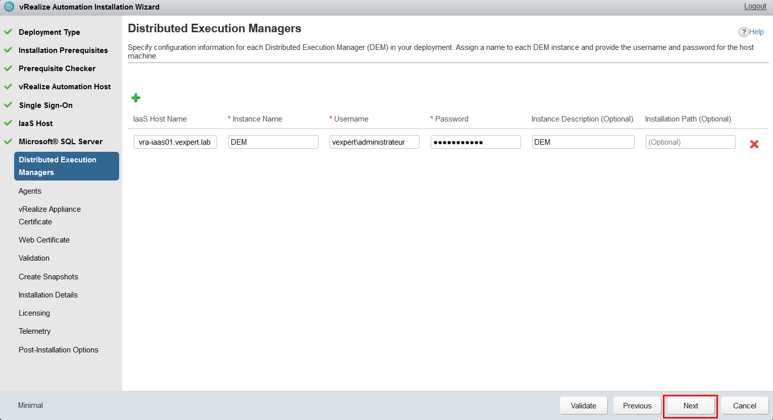773x420 pixels.
Task: Click green checkmark beside Installation Prerequisites
Action: tap(8, 50)
